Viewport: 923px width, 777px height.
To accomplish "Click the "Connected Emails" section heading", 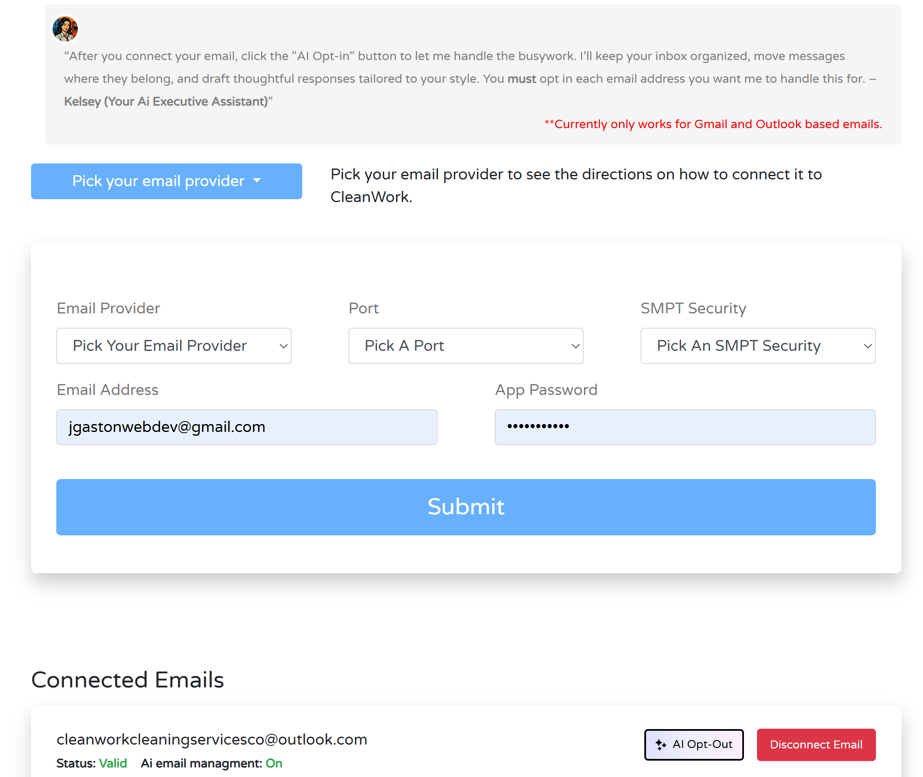I will [128, 680].
